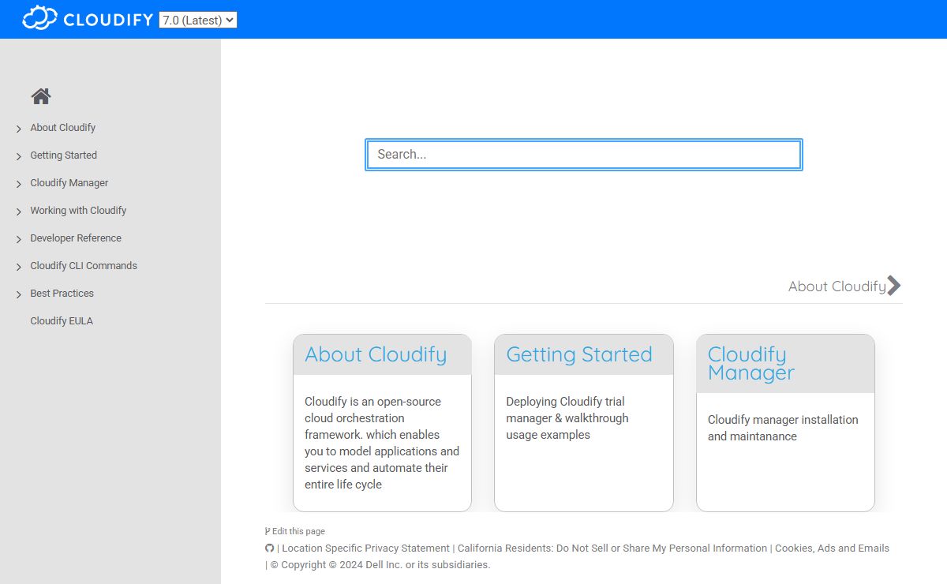
Task: Open Best Practices in the sidebar
Action: tap(62, 294)
